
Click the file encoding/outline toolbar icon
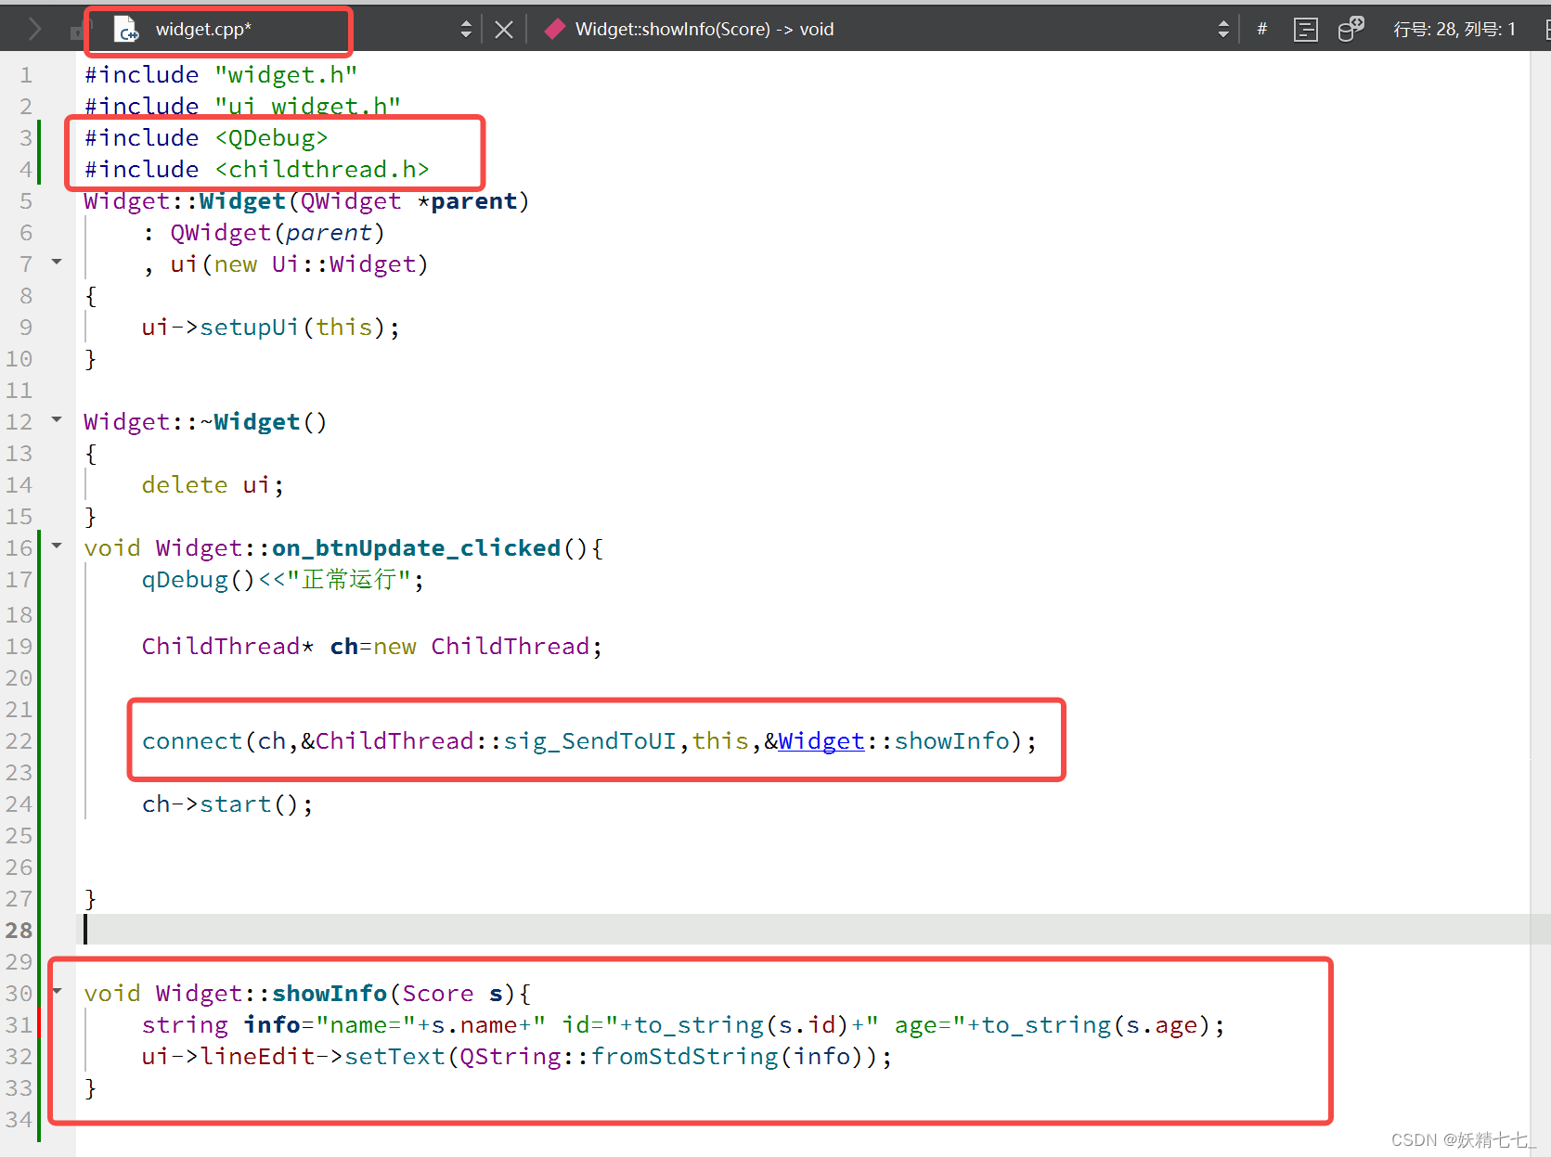tap(1305, 30)
